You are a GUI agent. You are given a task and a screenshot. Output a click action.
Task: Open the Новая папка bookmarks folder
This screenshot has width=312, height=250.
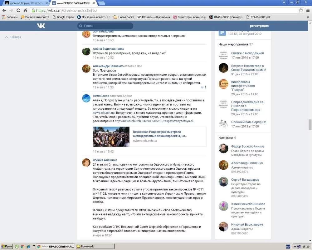click(x=124, y=17)
